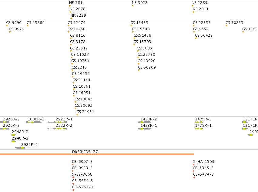Select the GS:50209 label
The width and height of the screenshot is (258, 192).
click(x=147, y=67)
